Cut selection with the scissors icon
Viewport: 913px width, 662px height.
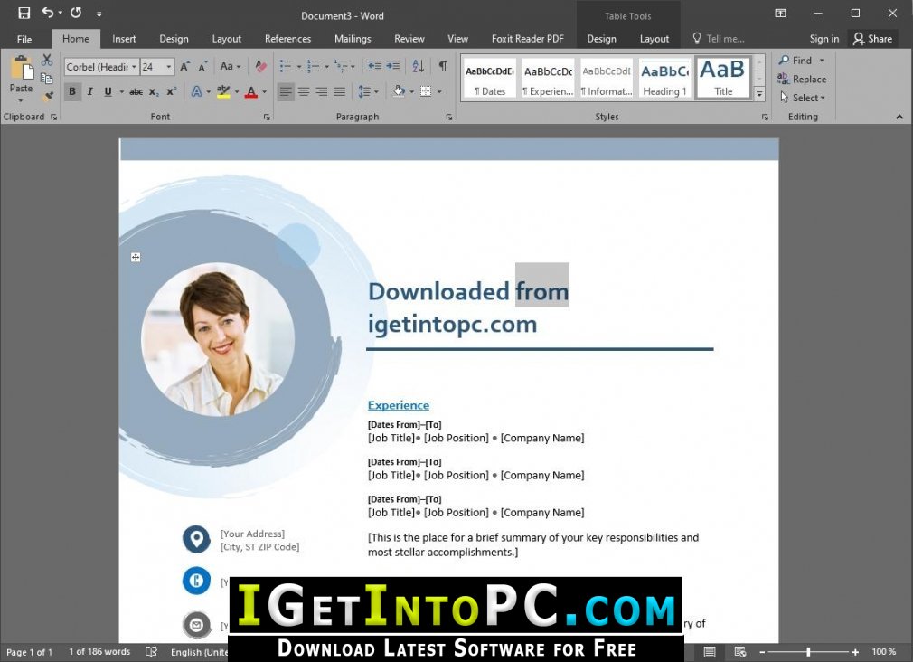pos(47,60)
